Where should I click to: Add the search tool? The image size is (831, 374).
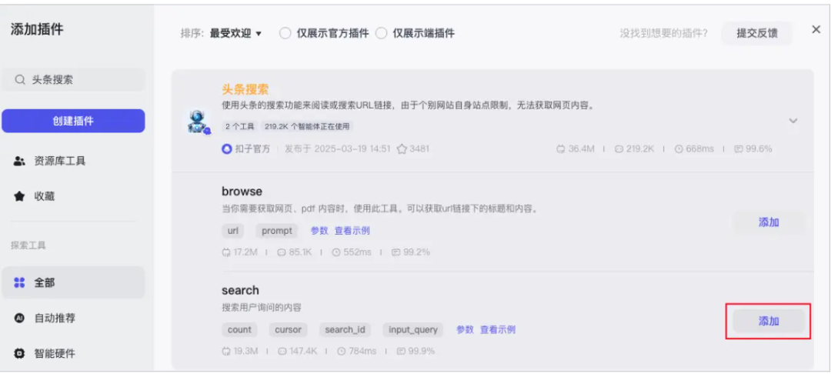pos(769,321)
